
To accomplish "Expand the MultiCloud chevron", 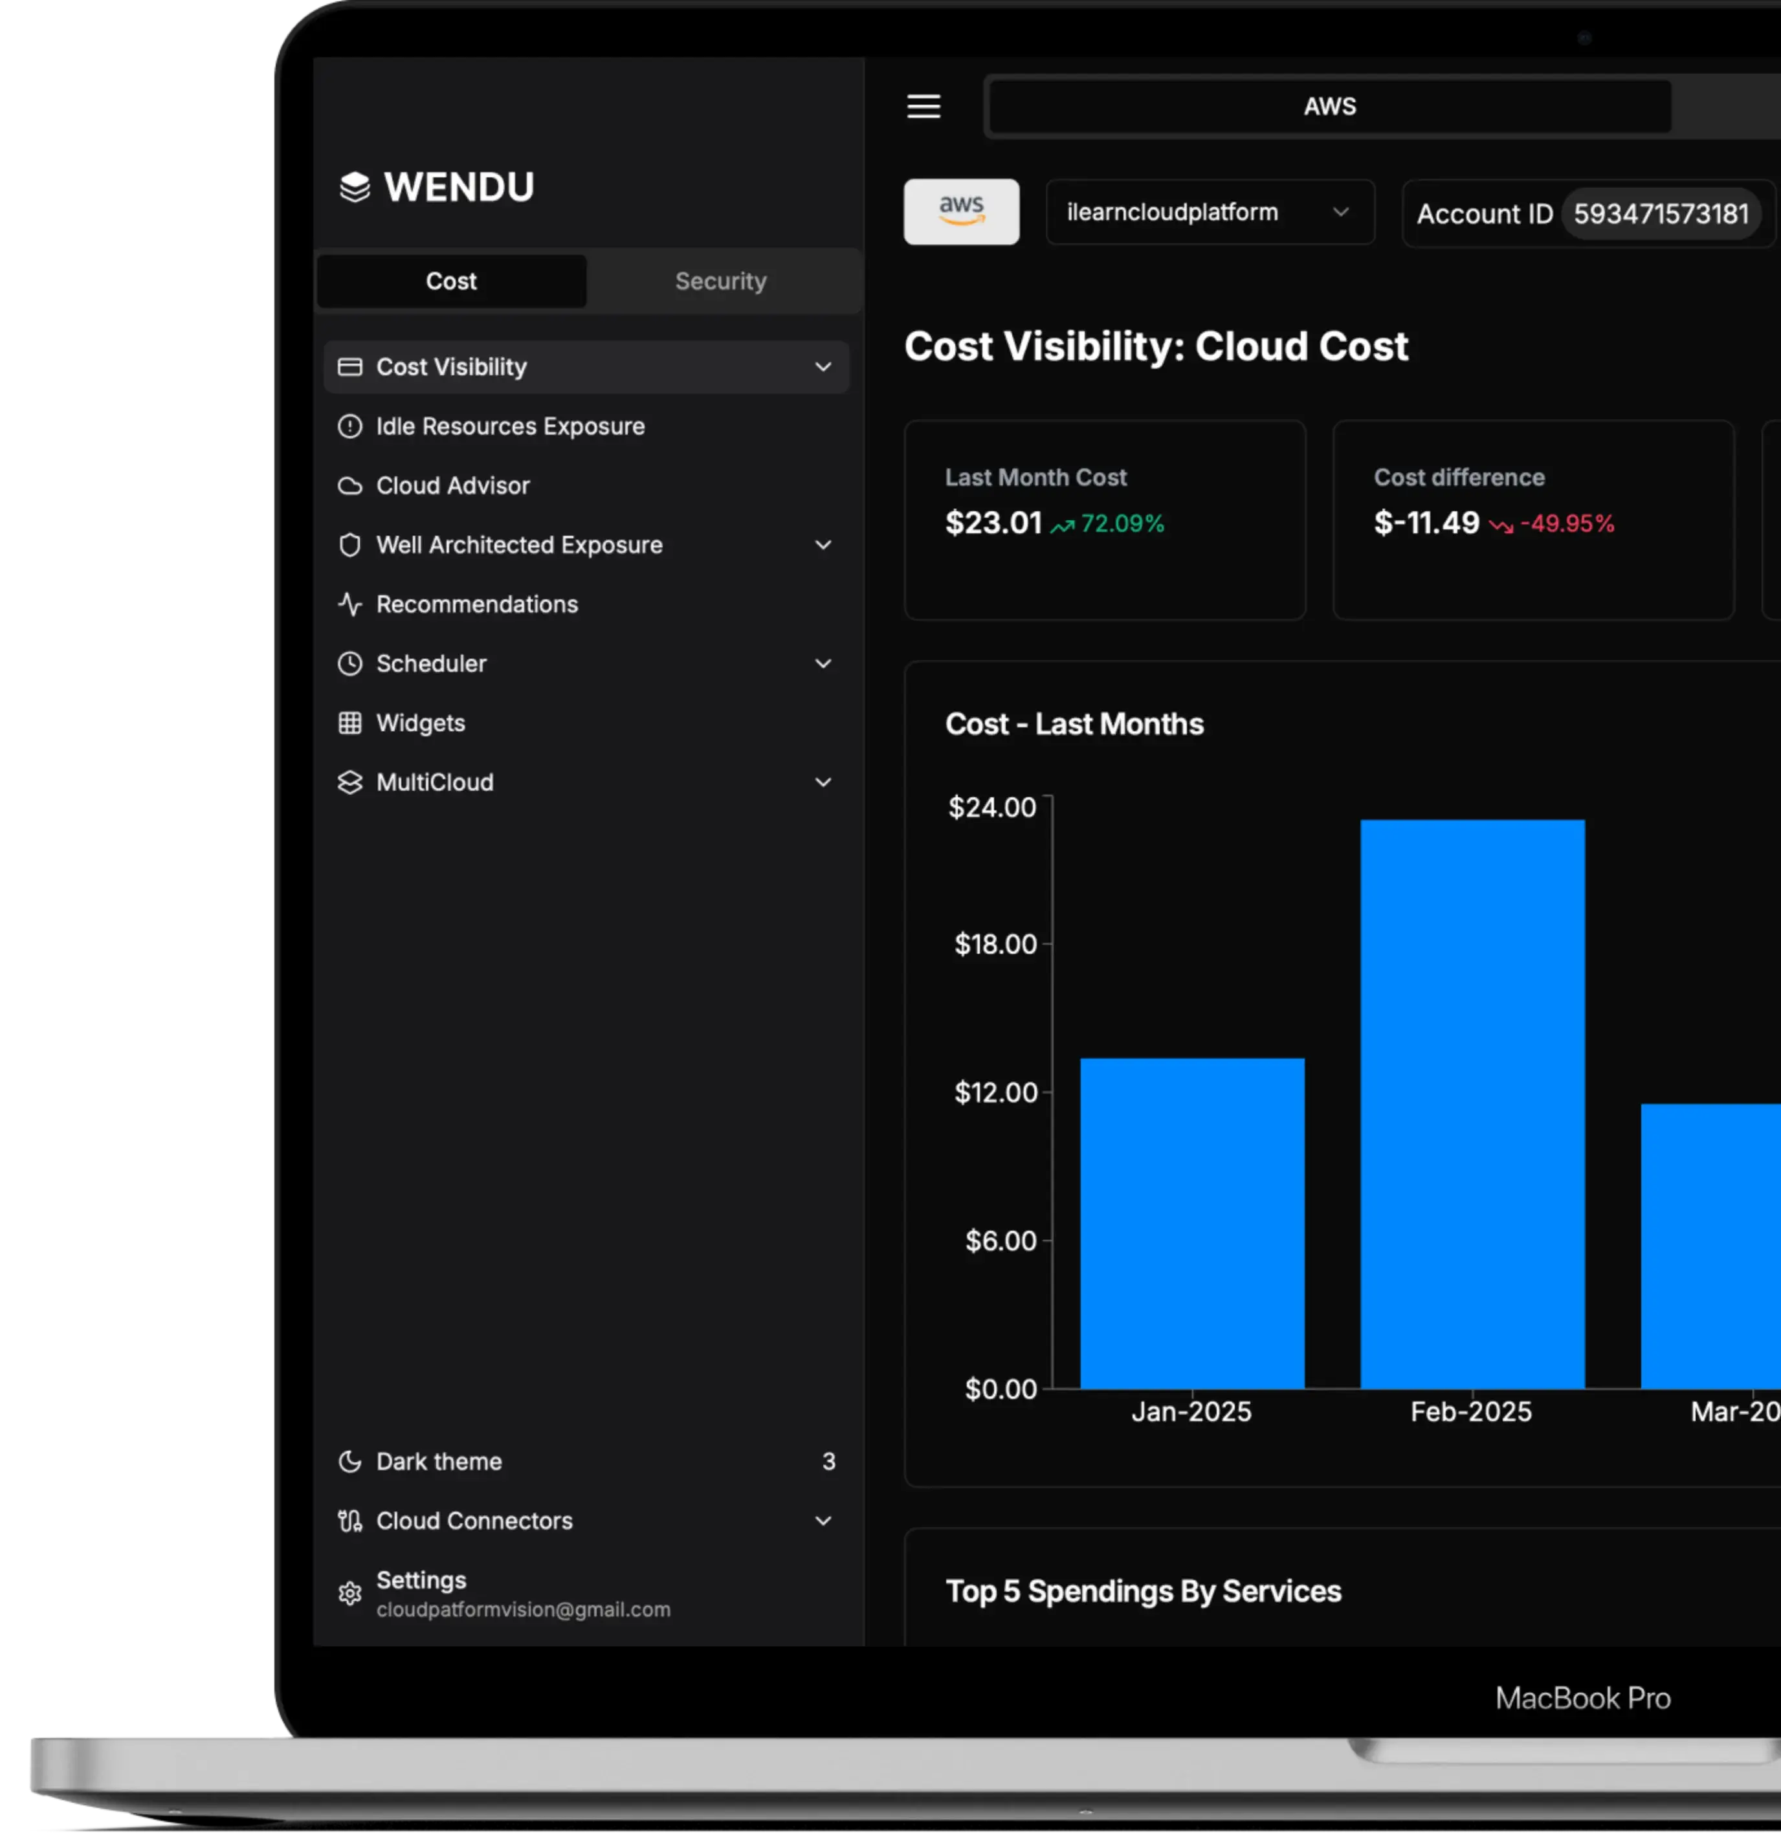I will (x=823, y=782).
